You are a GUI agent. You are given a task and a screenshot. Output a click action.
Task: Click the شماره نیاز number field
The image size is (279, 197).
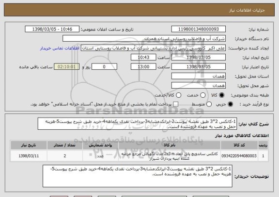point(199,29)
